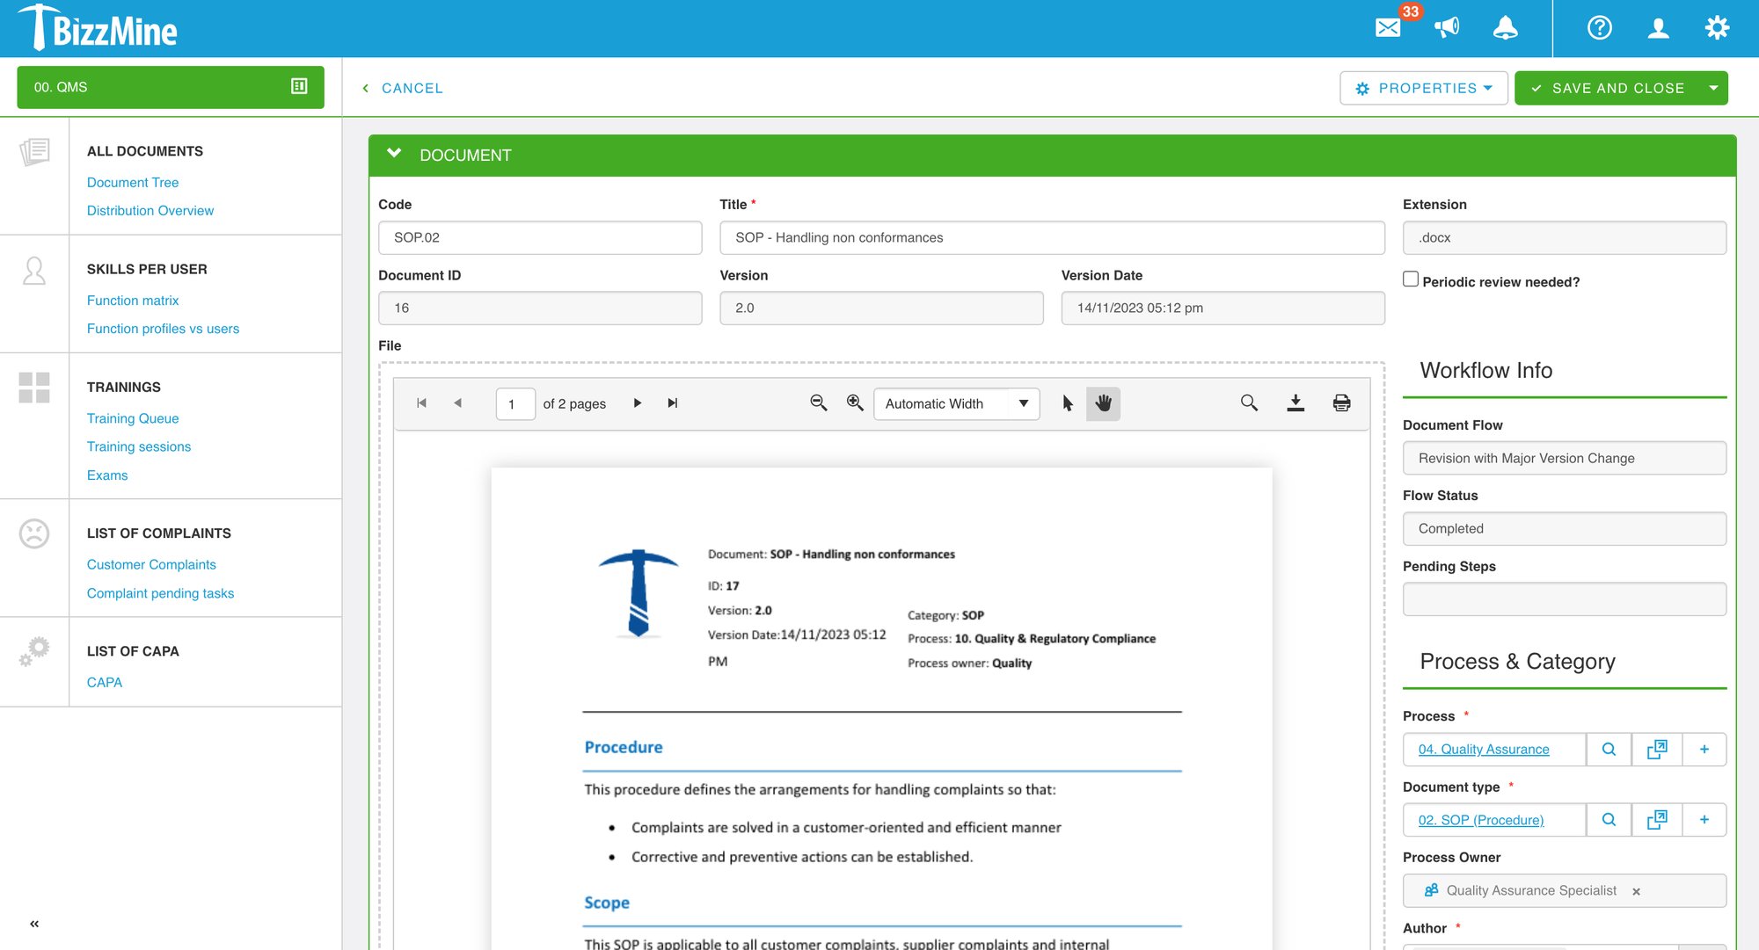The width and height of the screenshot is (1759, 950).
Task: Print the previewed document
Action: point(1340,402)
